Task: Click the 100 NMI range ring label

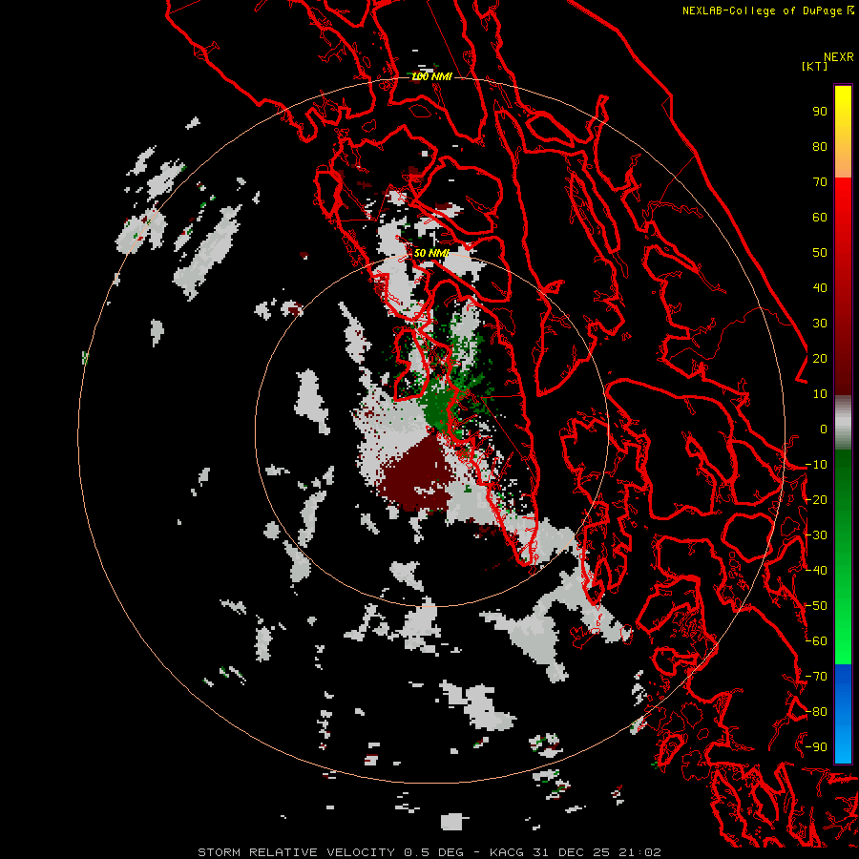Action: click(x=431, y=76)
